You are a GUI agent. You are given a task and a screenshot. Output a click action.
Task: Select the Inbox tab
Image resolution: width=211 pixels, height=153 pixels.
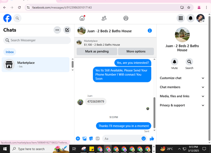[x=10, y=52]
